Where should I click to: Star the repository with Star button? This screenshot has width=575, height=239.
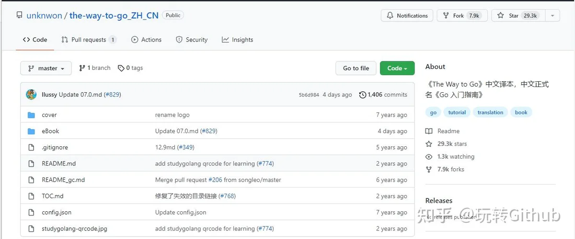(518, 16)
